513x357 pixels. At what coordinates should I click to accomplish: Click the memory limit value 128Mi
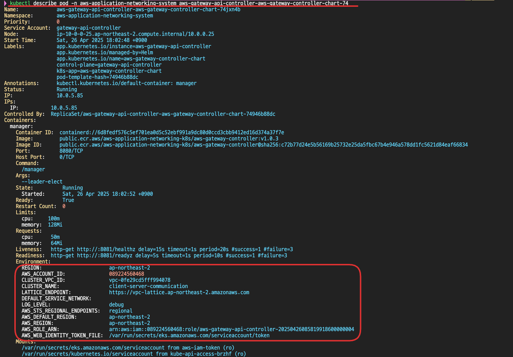55,225
